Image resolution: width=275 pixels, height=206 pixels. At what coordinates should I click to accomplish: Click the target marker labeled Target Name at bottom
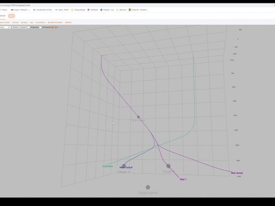coord(148,187)
